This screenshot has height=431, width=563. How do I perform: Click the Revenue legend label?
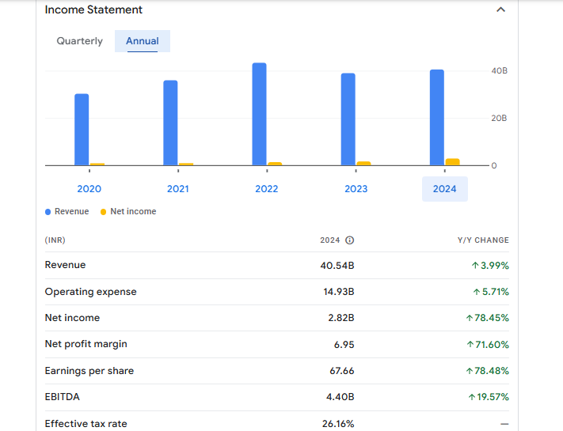click(x=71, y=212)
